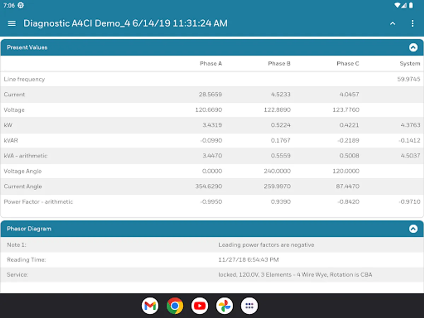This screenshot has height=318, width=424.
Task: Launch Gmail from the dock
Action: 150,306
